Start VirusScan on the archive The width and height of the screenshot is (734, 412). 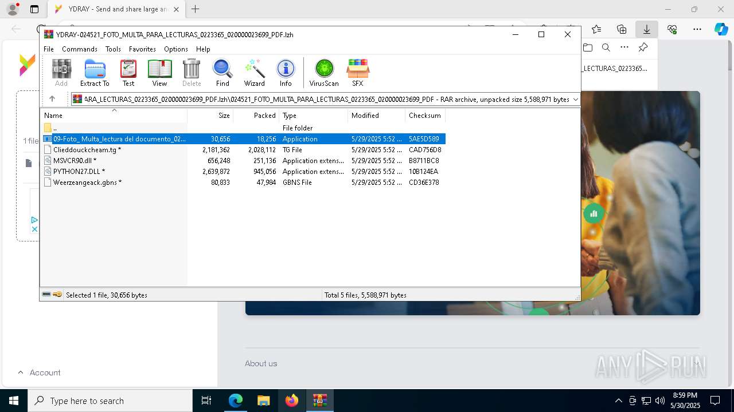coord(324,73)
